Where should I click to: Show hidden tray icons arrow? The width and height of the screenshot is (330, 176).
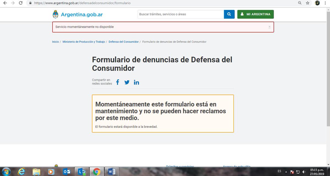tap(286, 172)
